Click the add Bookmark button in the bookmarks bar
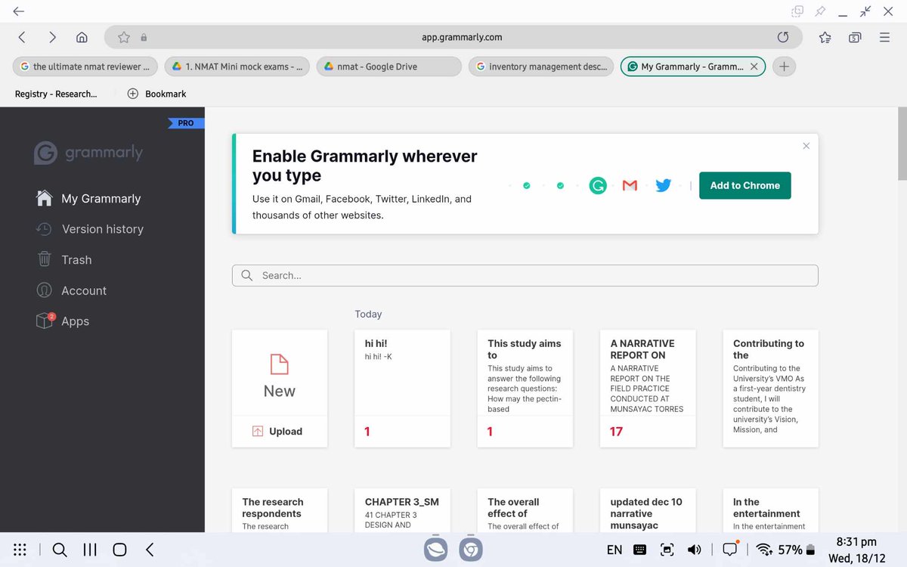The height and width of the screenshot is (567, 907). [156, 94]
